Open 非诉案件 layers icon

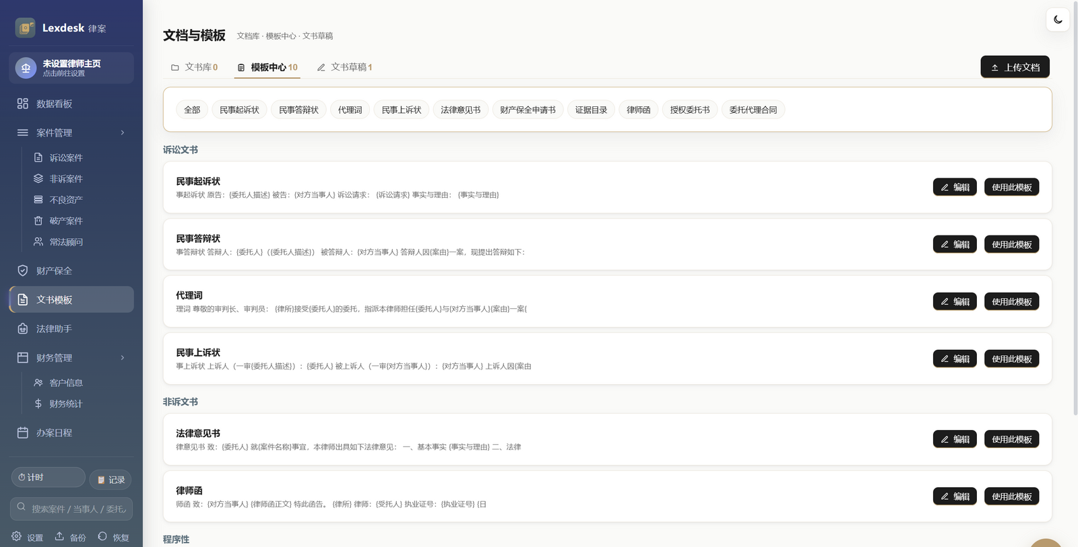pyautogui.click(x=38, y=178)
